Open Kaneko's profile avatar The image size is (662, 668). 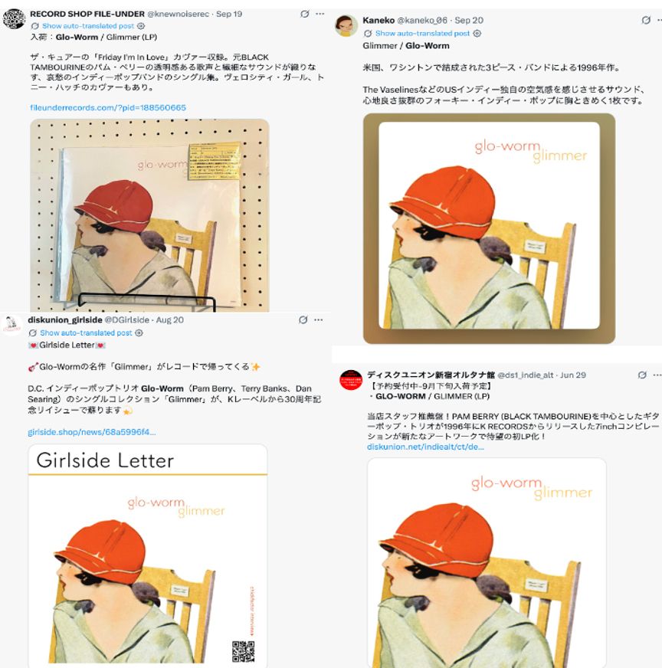click(346, 25)
